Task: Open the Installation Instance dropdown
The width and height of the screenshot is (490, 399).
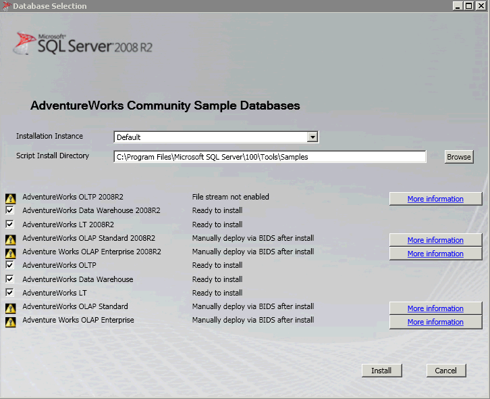Action: pyautogui.click(x=312, y=137)
